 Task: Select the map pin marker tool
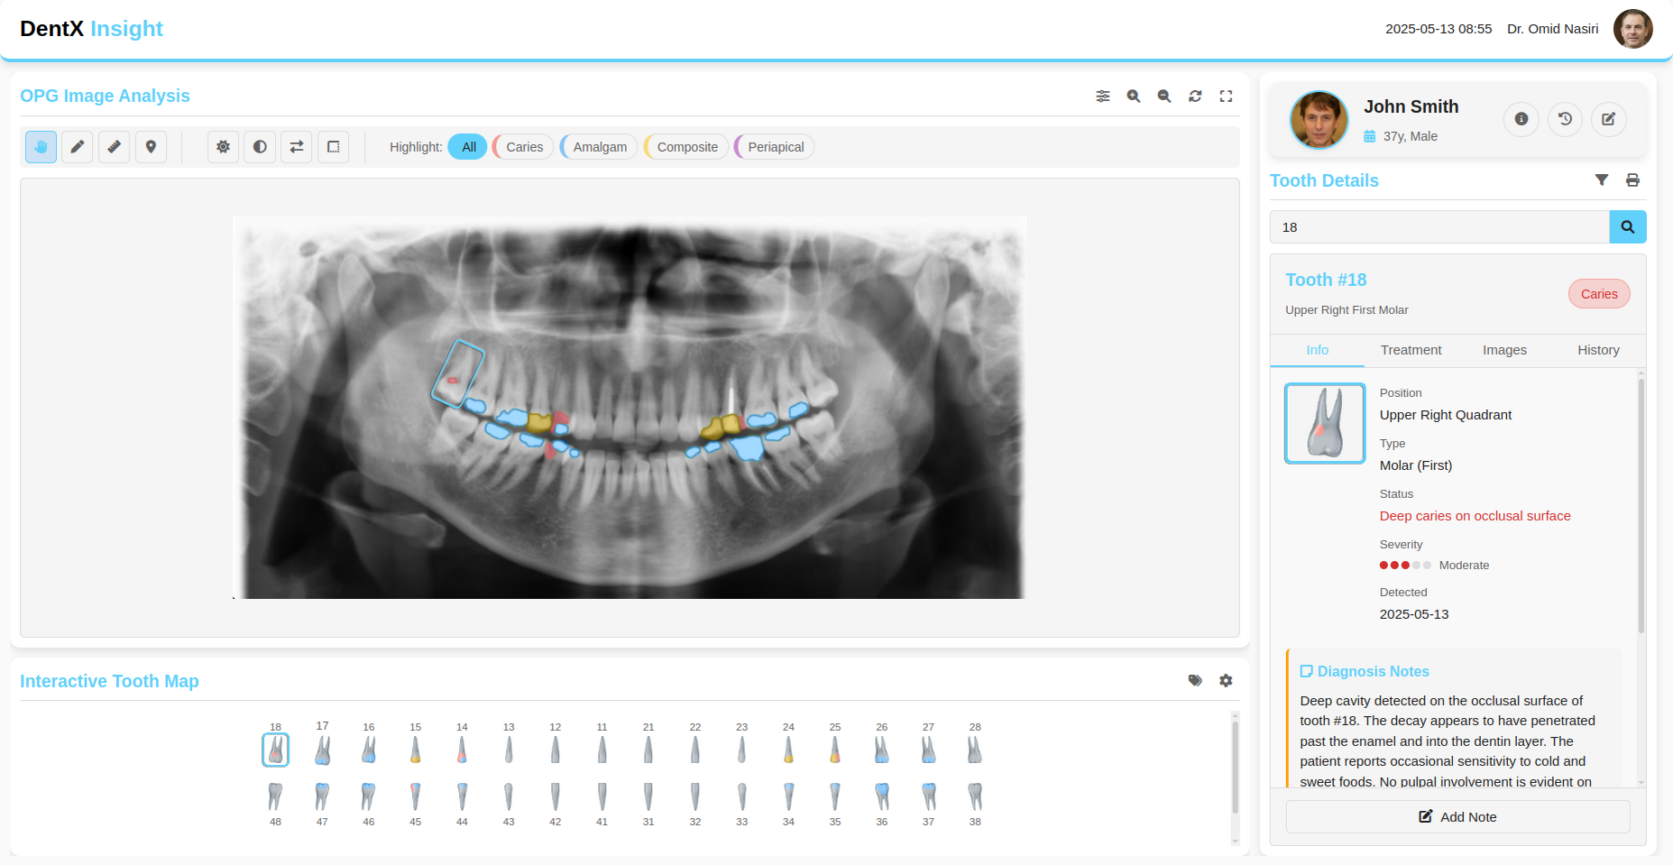(x=152, y=147)
